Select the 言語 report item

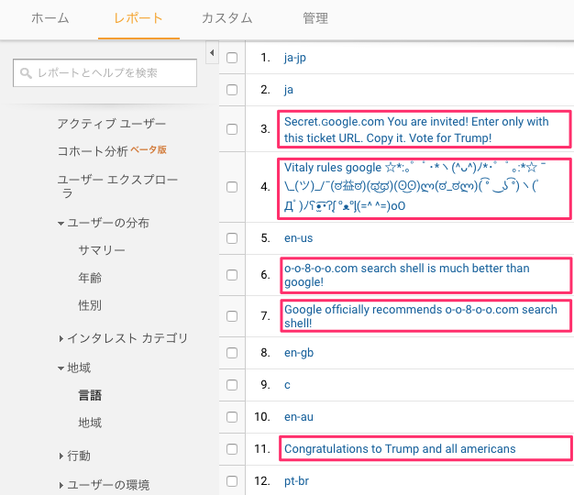click(90, 395)
